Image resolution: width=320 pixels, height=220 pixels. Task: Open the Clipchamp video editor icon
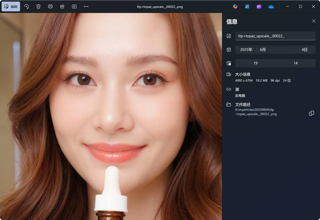point(259,7)
